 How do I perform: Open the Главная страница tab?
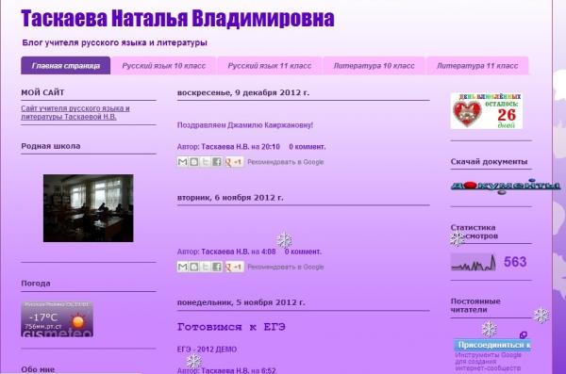pyautogui.click(x=66, y=66)
